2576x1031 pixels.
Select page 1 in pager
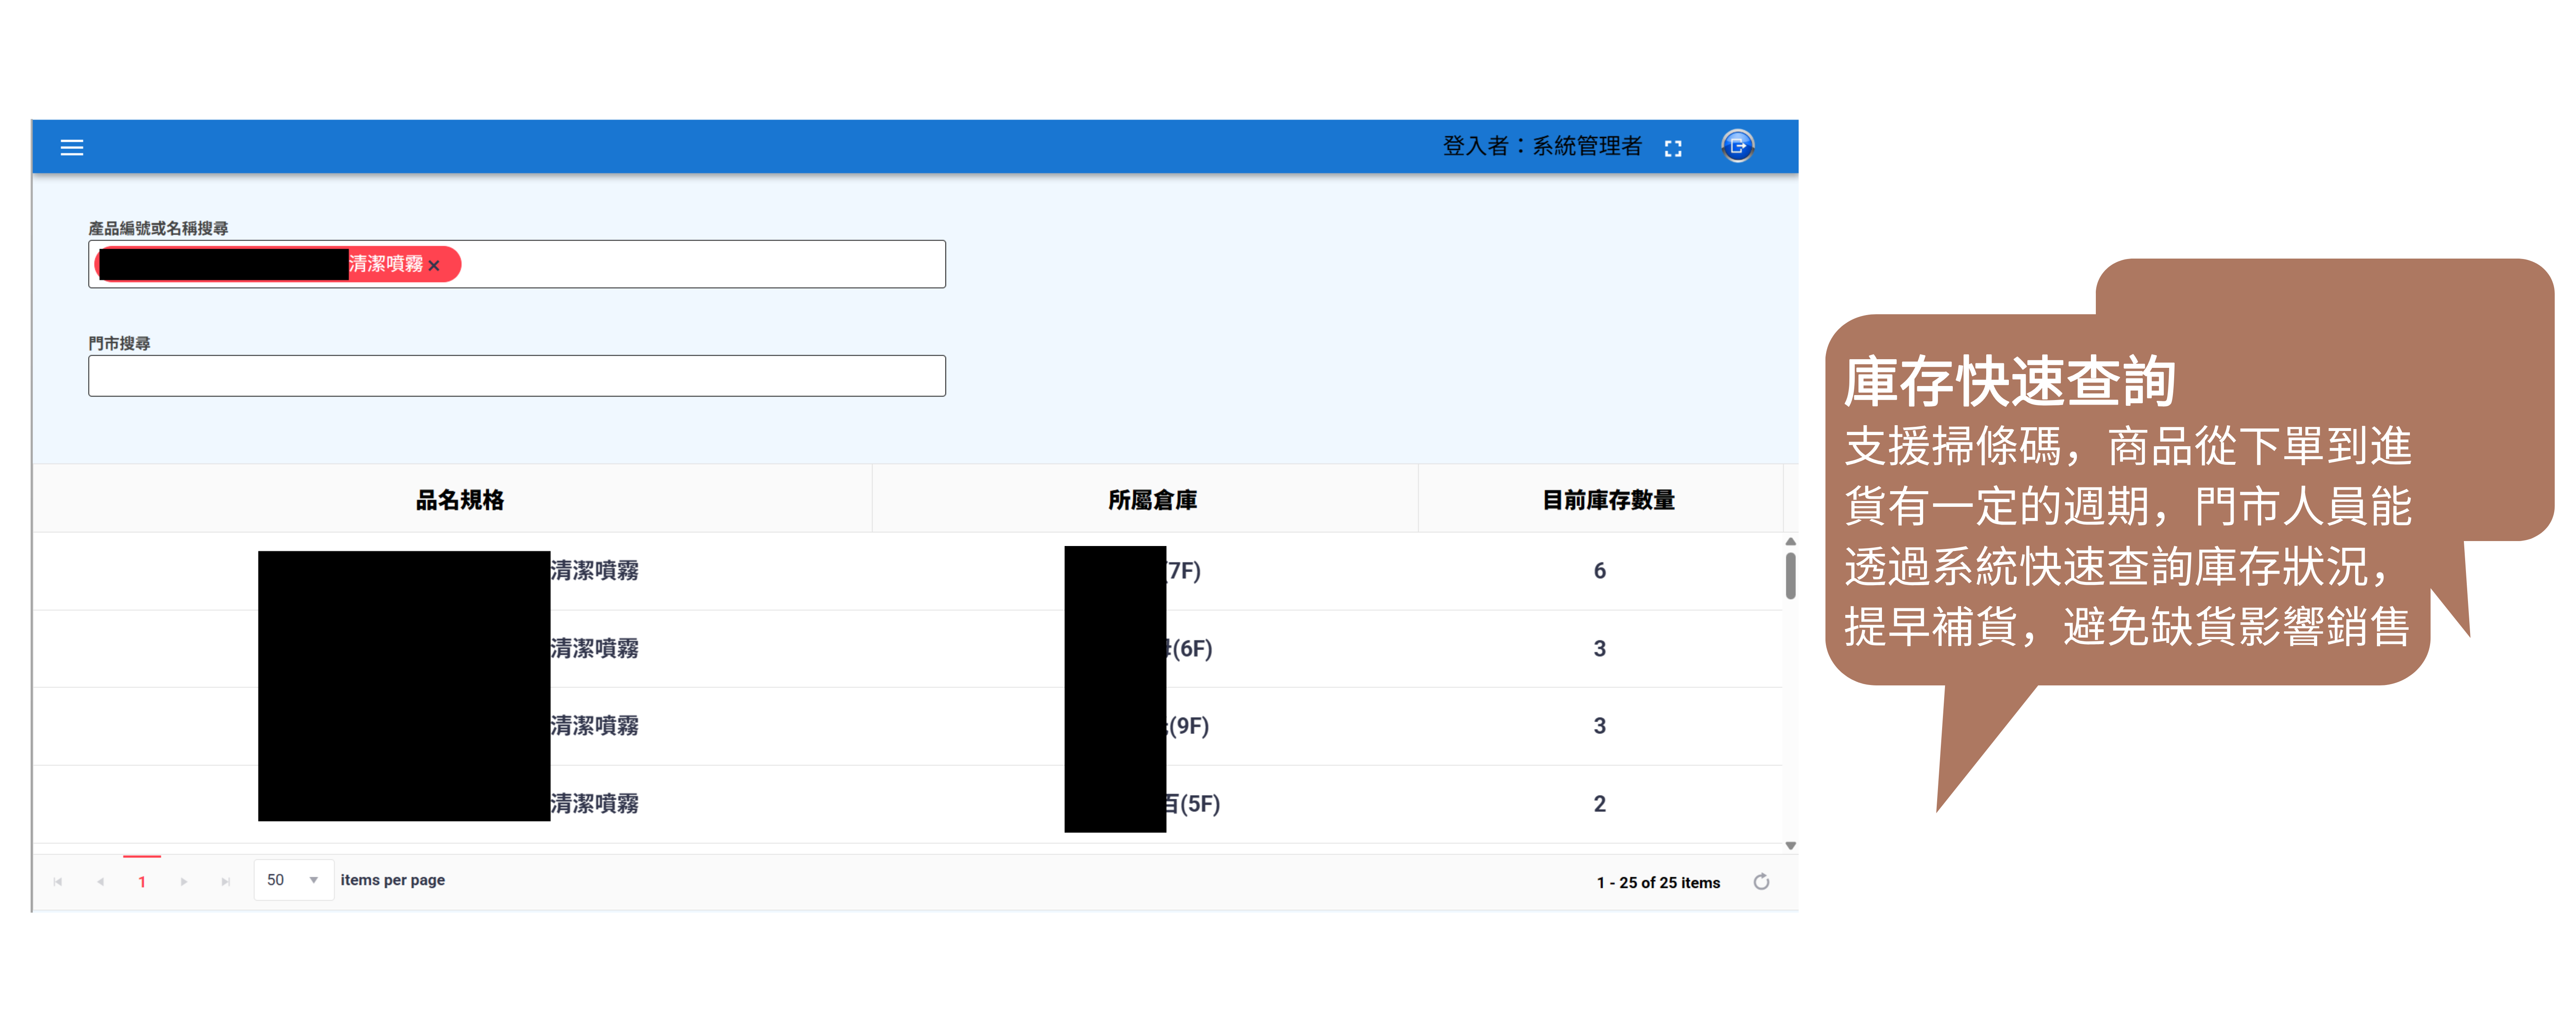click(142, 882)
